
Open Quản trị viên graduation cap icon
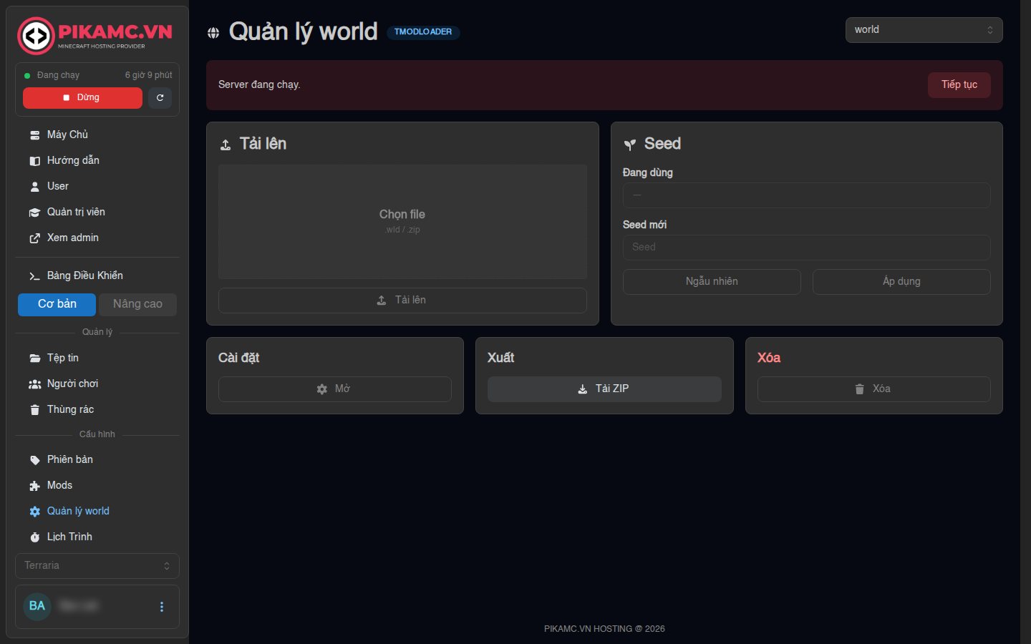[x=34, y=213]
